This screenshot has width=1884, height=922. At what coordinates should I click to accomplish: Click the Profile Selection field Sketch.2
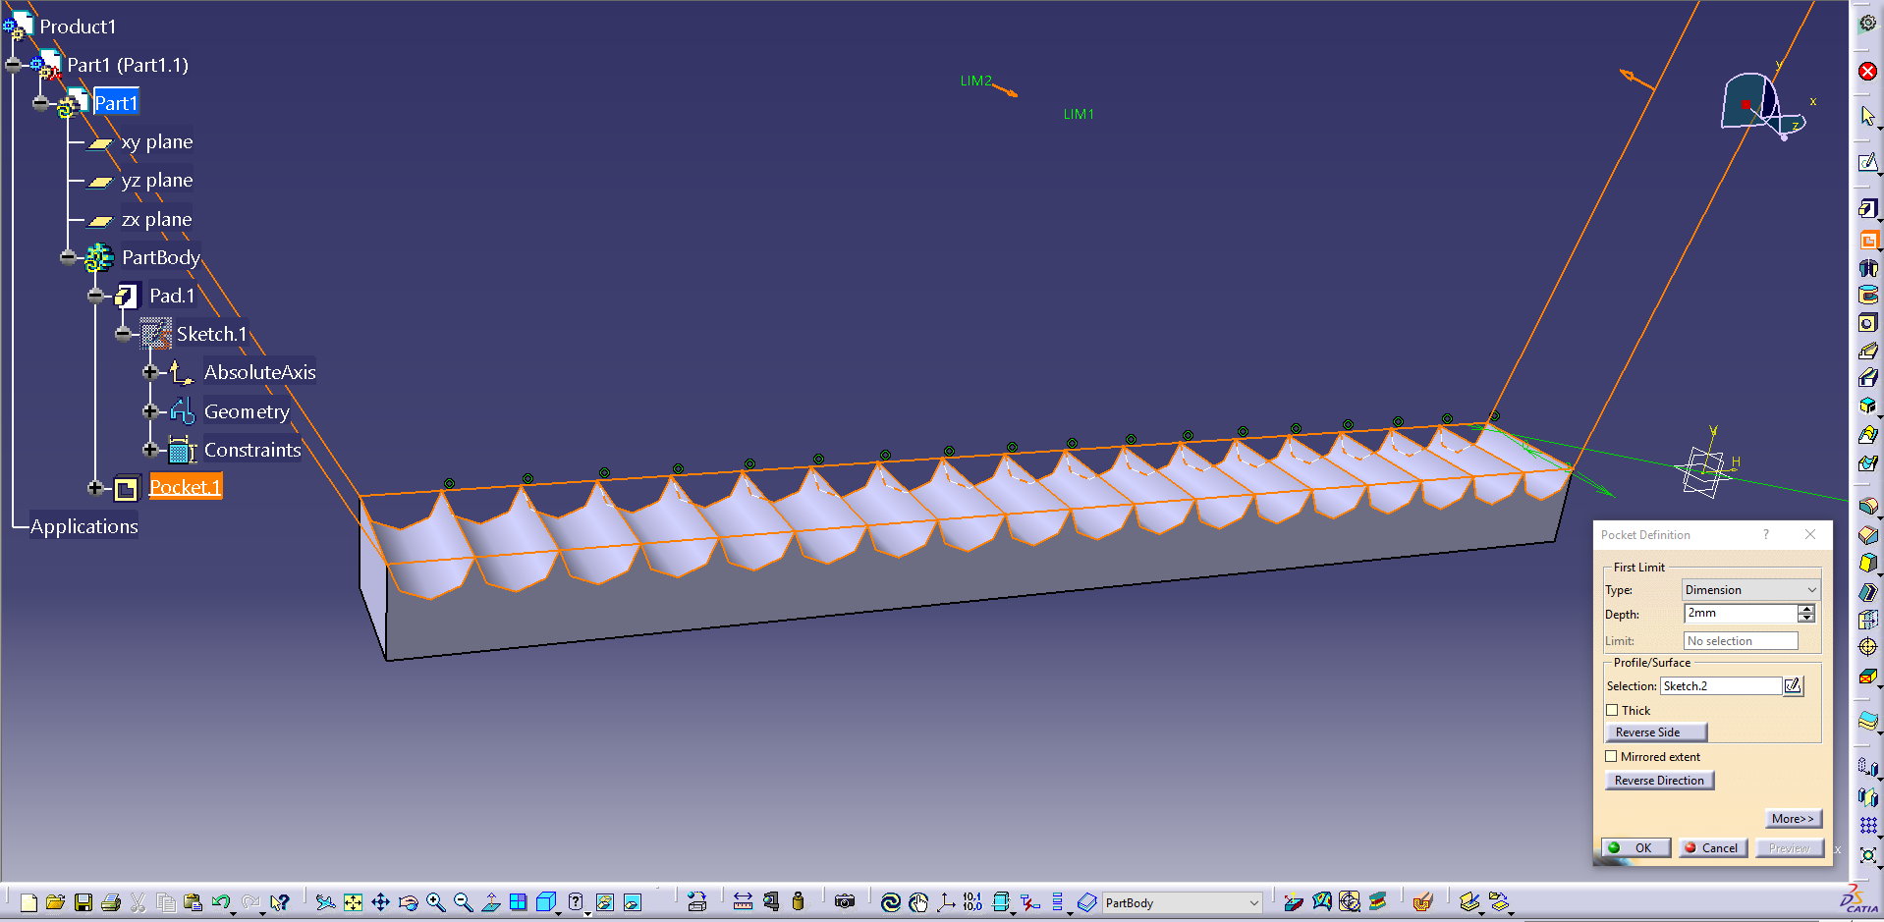coord(1721,686)
